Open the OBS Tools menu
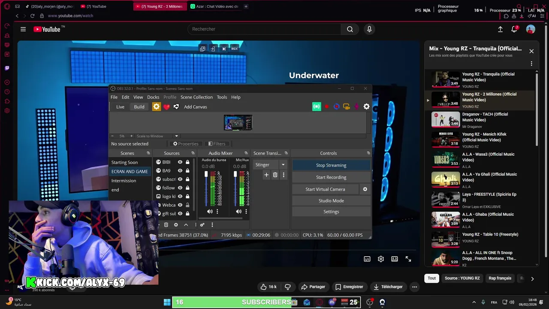Image resolution: width=549 pixels, height=309 pixels. [x=222, y=97]
